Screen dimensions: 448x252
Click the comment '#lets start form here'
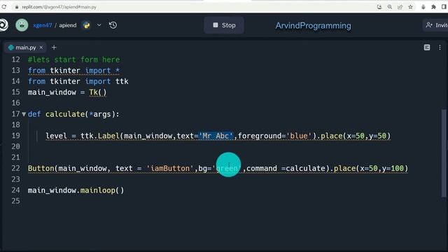(74, 59)
